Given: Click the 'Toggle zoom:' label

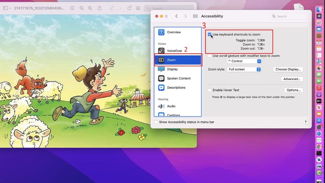Looking at the screenshot, I should tap(245, 40).
